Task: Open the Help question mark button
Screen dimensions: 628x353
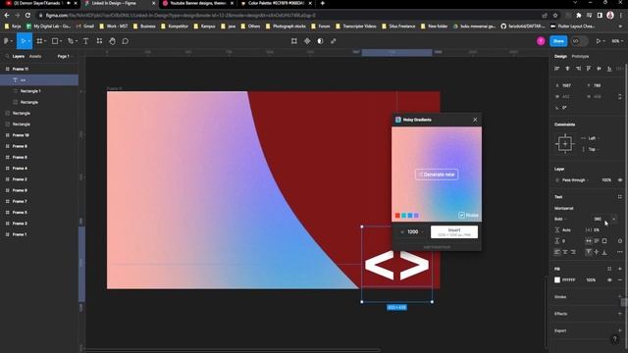Action: pos(615,339)
